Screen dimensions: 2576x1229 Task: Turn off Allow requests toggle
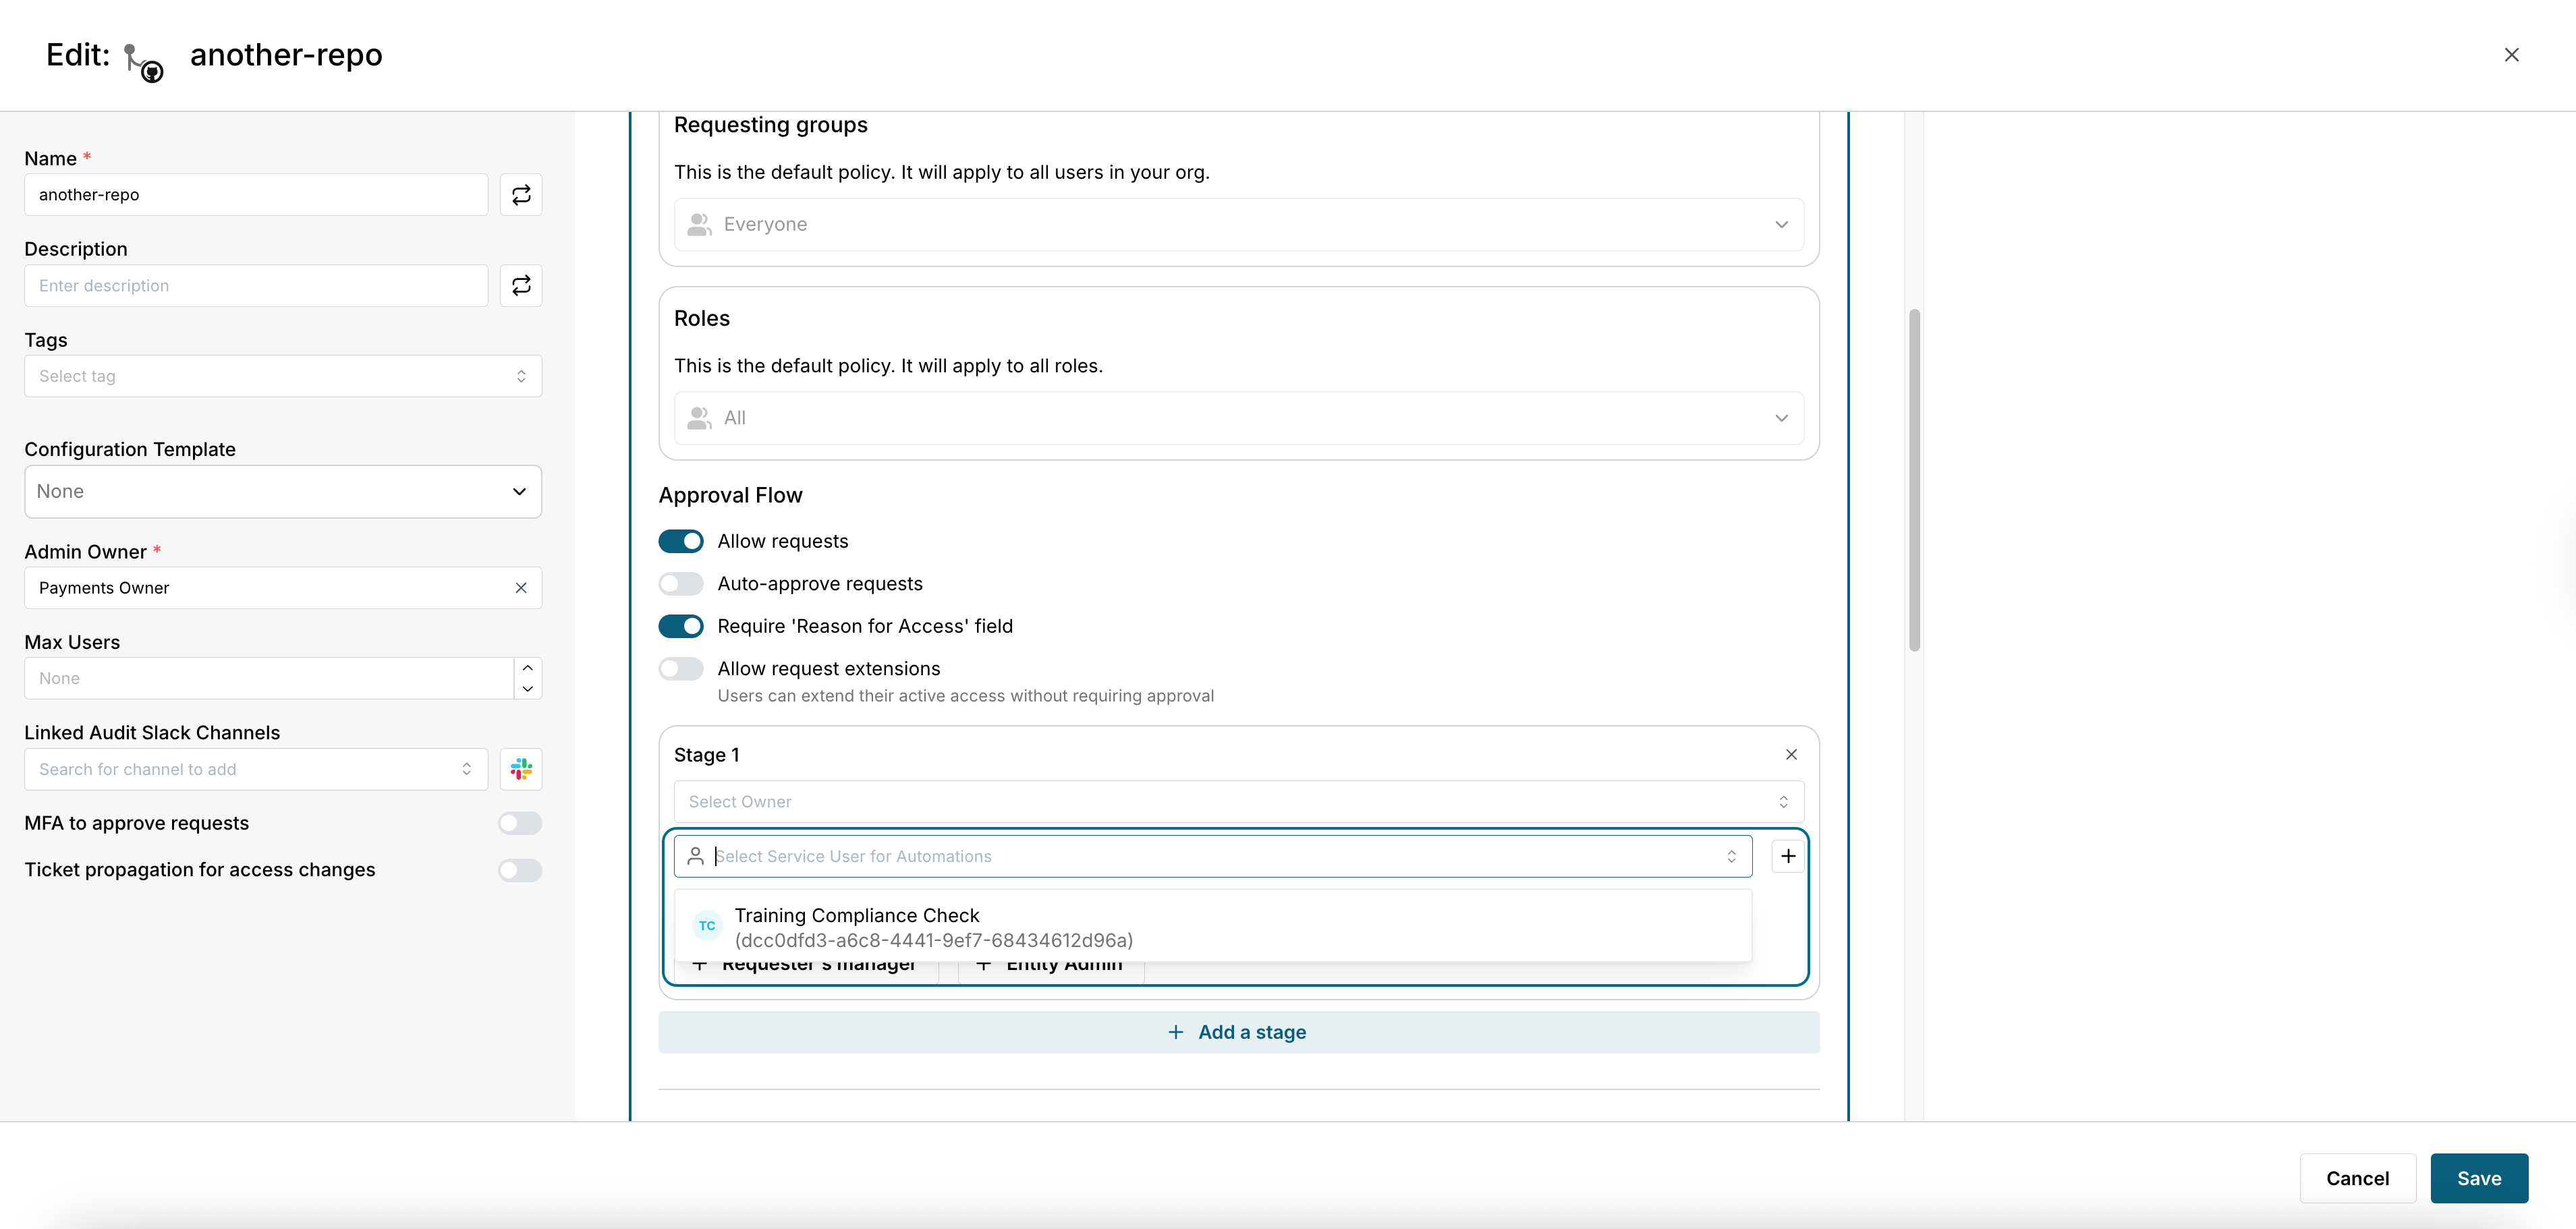click(681, 541)
